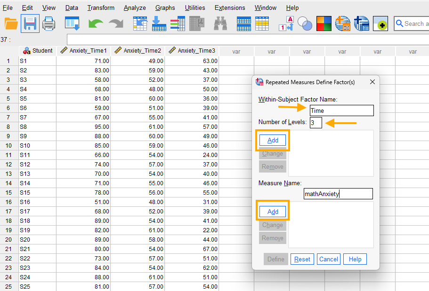The width and height of the screenshot is (429, 291).
Task: Open the Analyze menu
Action: tap(135, 8)
